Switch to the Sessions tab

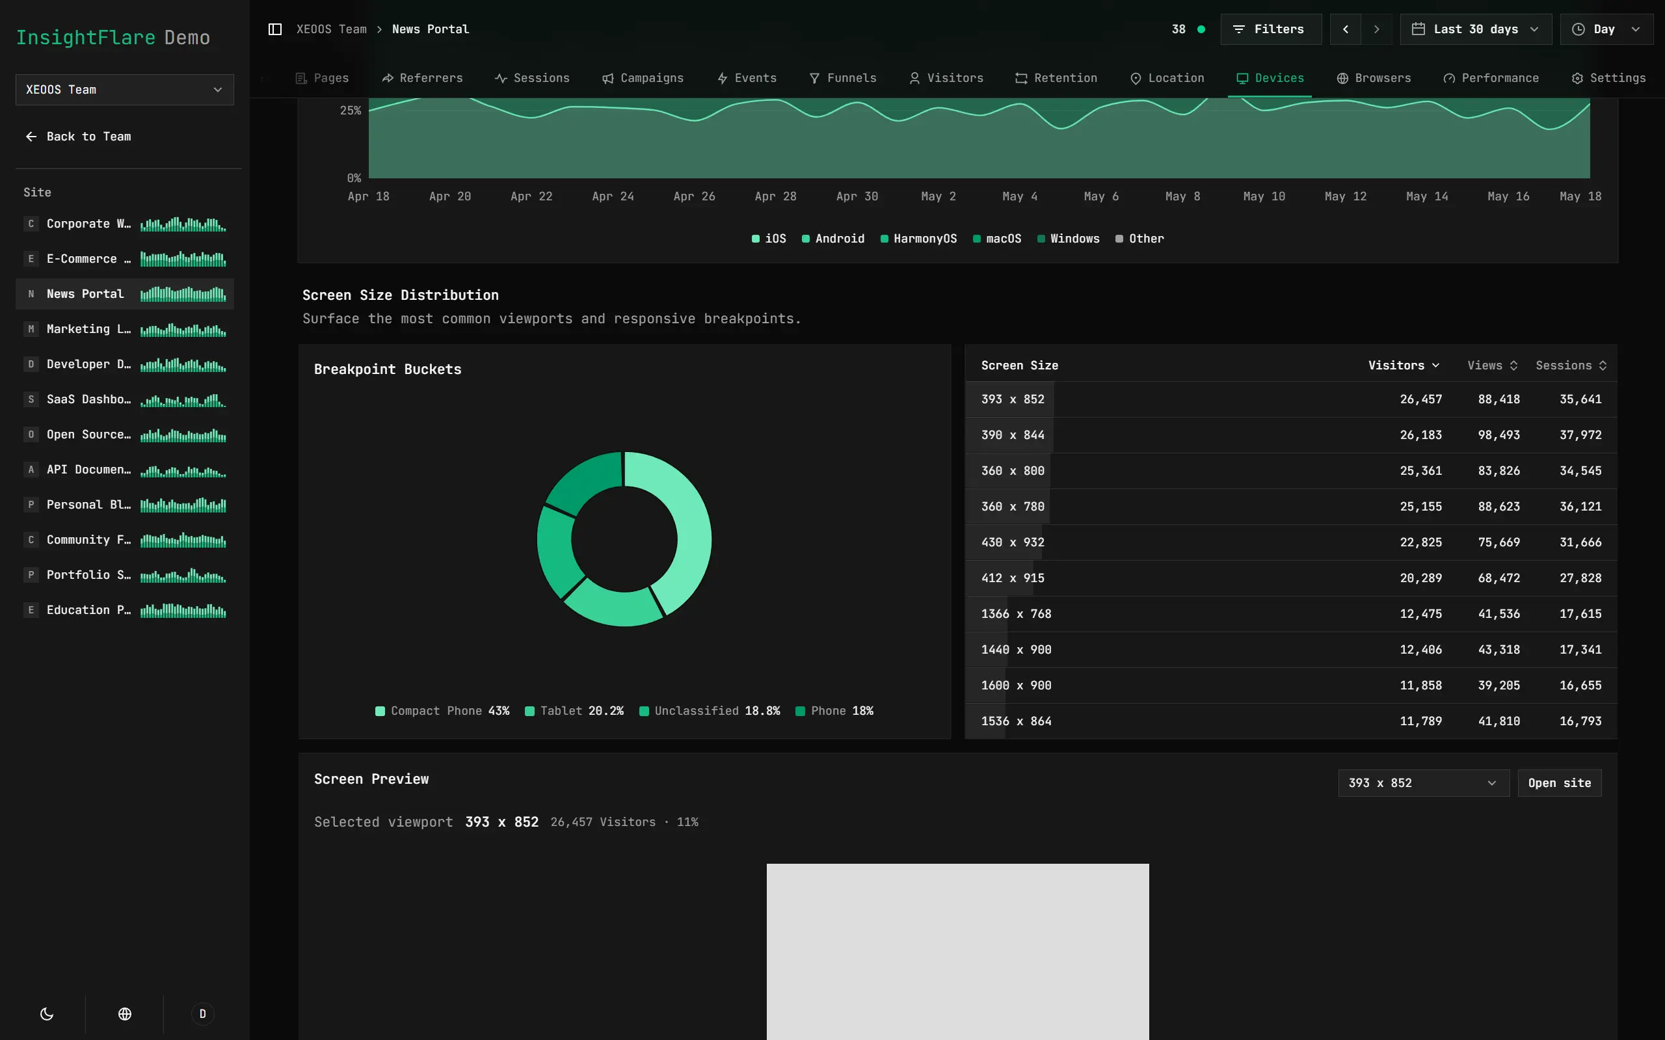(531, 78)
